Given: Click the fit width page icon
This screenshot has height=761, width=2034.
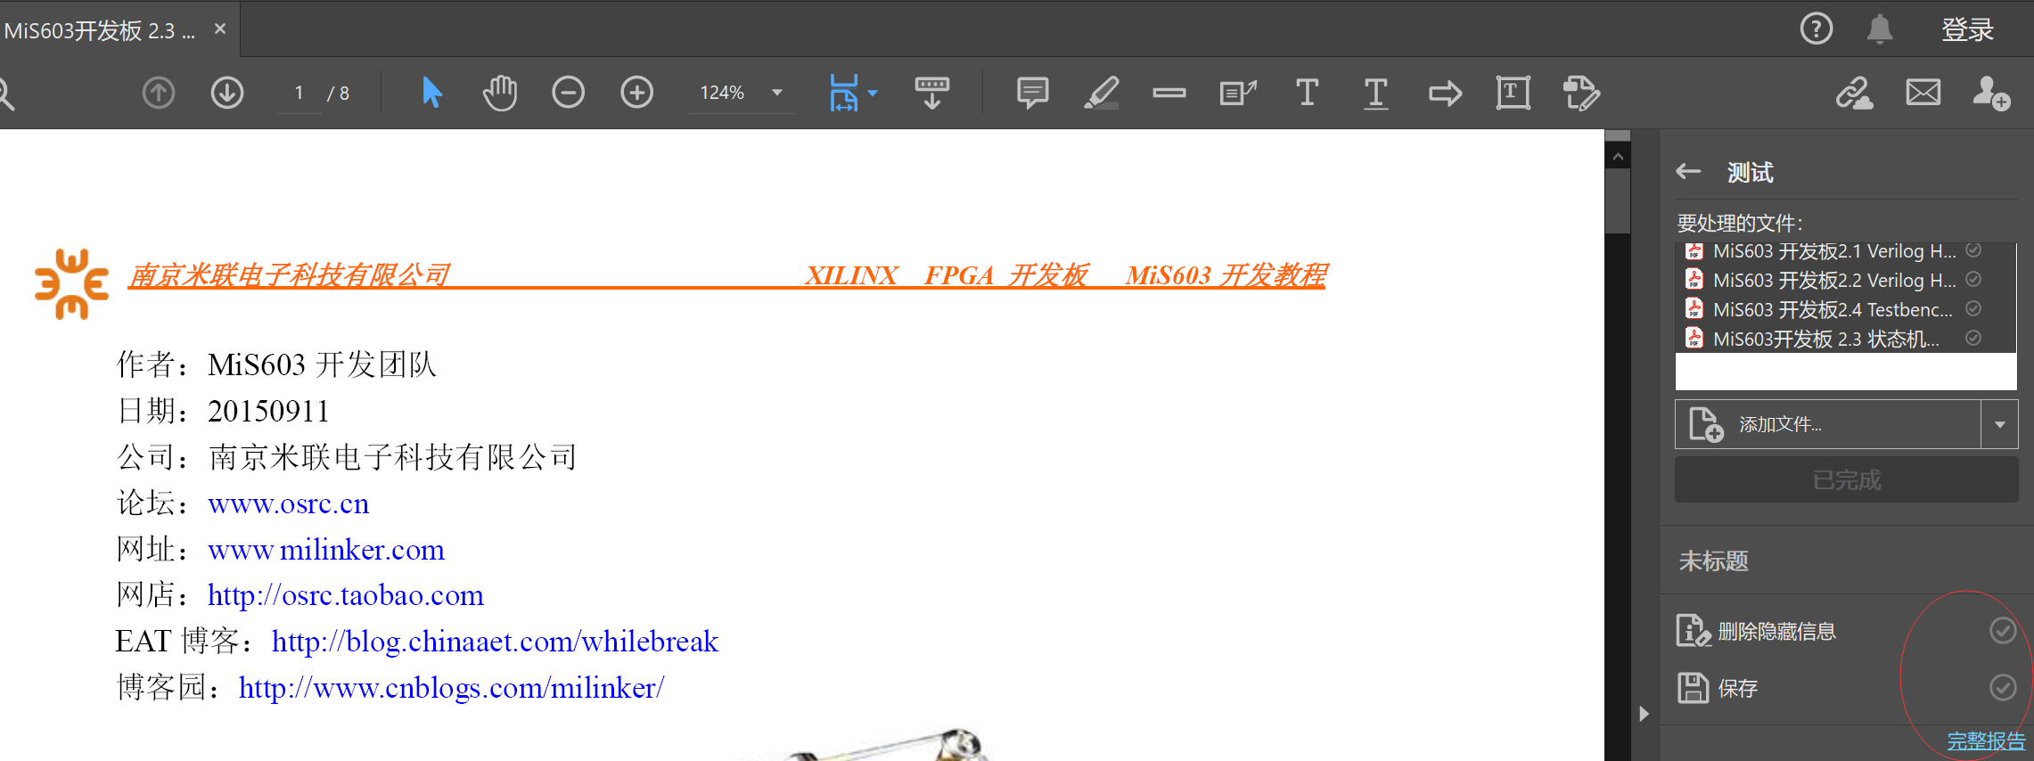Looking at the screenshot, I should (x=843, y=93).
